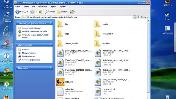Select the installscript.vdf file icon
The height and width of the screenshot is (99, 176).
coord(98,92)
